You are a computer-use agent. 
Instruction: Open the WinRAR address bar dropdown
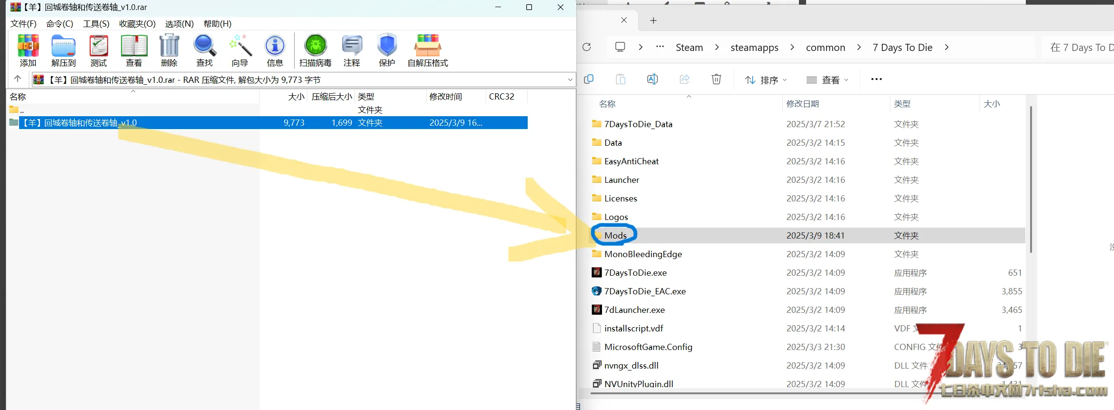(x=570, y=80)
